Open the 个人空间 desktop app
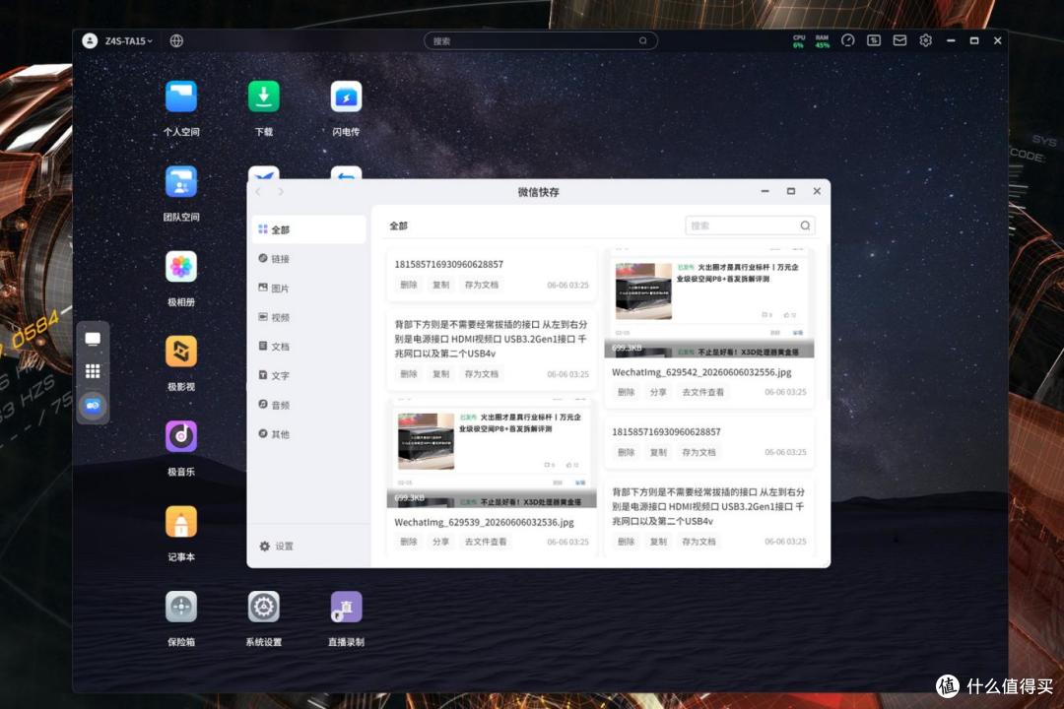The height and width of the screenshot is (709, 1064). (181, 97)
